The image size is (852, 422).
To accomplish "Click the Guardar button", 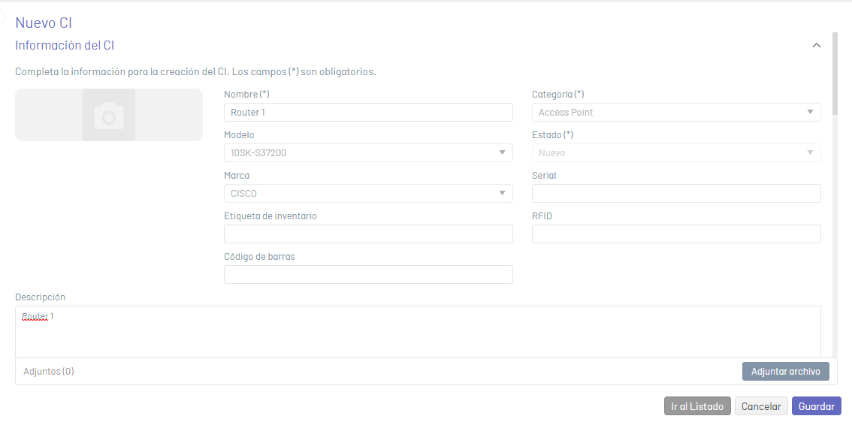I will tap(817, 406).
